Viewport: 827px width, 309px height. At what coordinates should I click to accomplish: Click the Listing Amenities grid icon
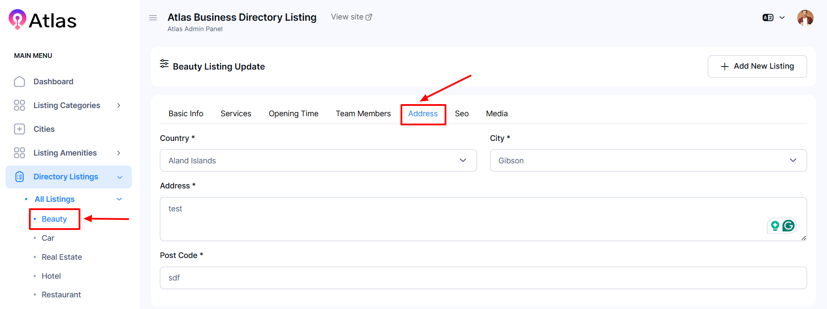pos(19,153)
